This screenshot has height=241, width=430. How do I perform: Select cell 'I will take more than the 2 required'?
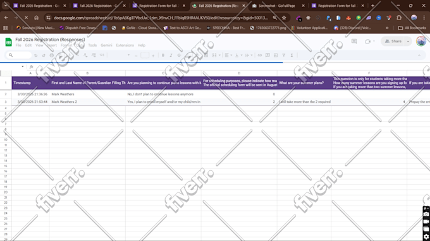pos(304,102)
